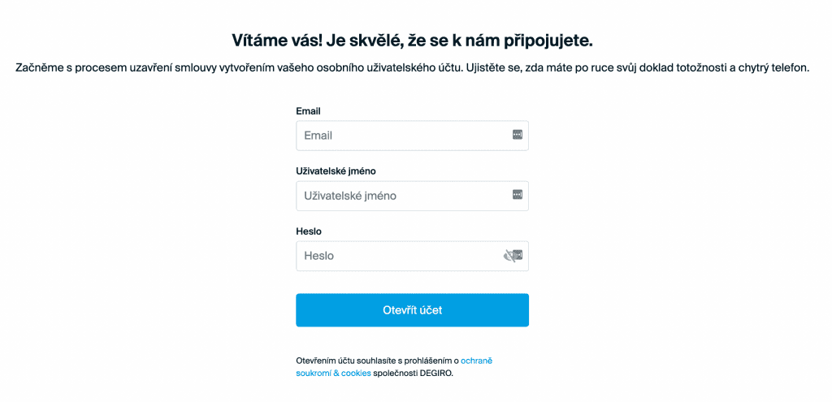The width and height of the screenshot is (832, 402).
Task: Focus the Email input field
Action: click(402, 136)
